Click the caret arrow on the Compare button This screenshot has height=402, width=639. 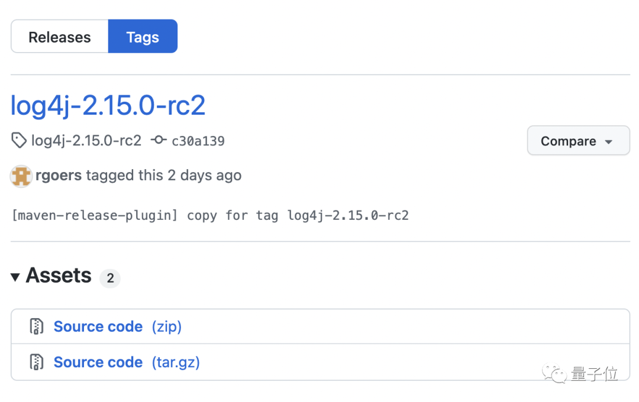pos(608,142)
